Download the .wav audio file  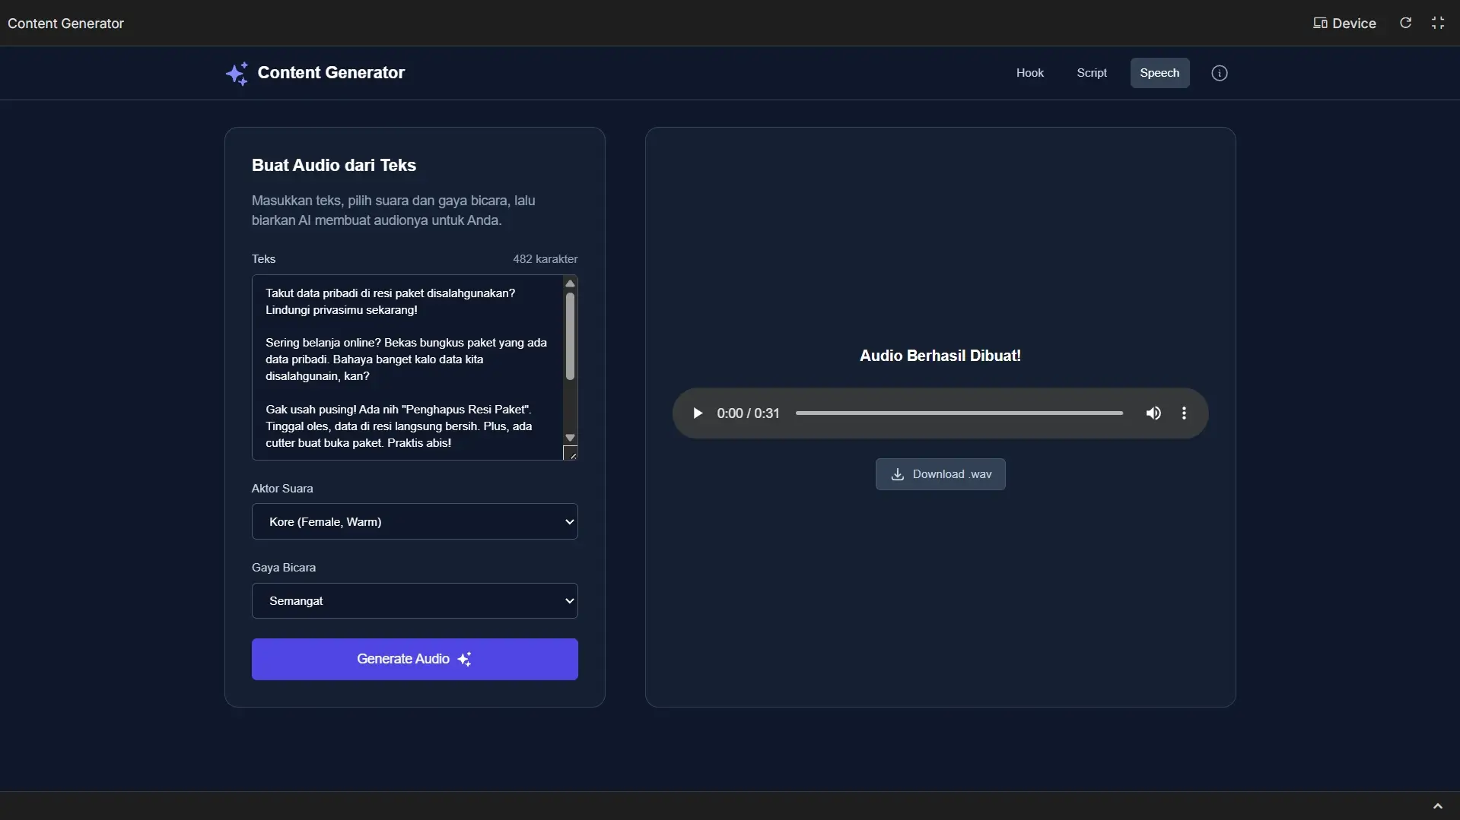pyautogui.click(x=940, y=474)
